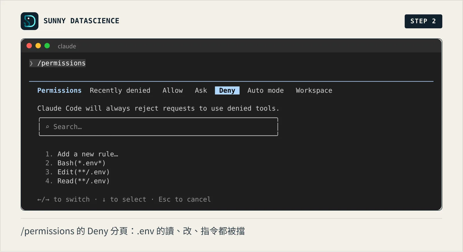
Task: Click the prompt chevron before /permissions
Action: coord(31,63)
